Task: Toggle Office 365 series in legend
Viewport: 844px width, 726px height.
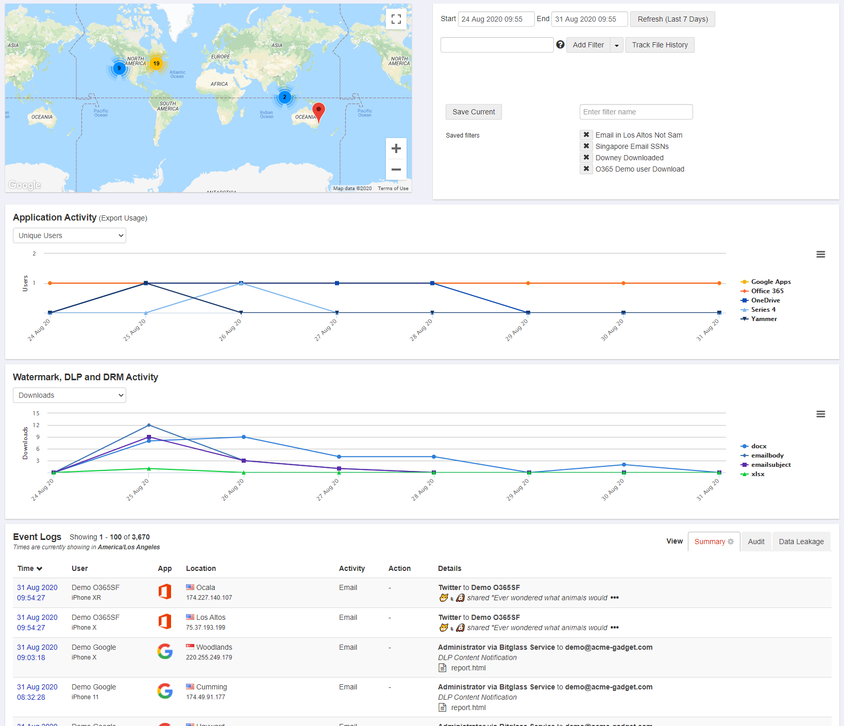Action: pos(767,291)
